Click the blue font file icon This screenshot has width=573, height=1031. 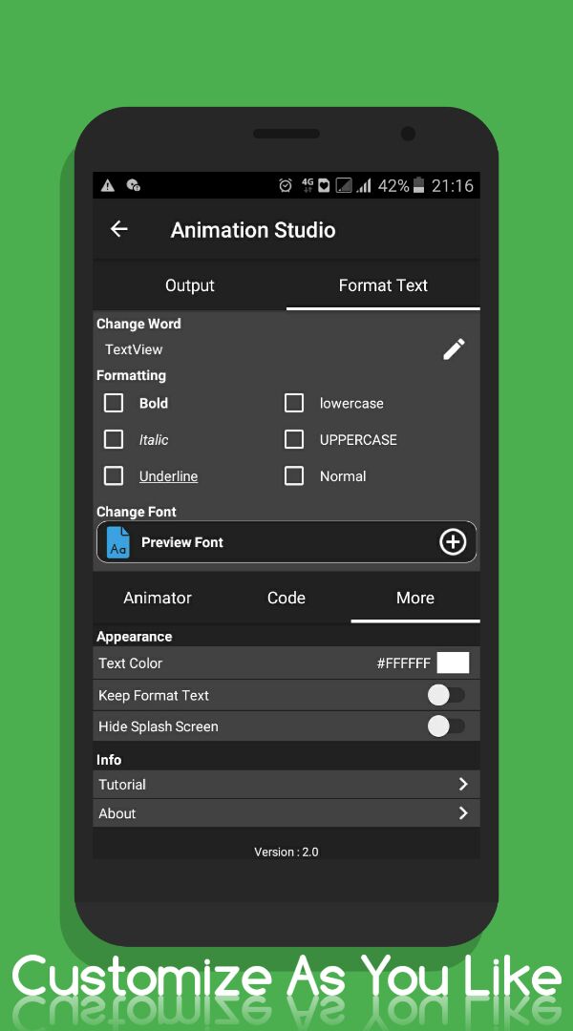pyautogui.click(x=118, y=542)
